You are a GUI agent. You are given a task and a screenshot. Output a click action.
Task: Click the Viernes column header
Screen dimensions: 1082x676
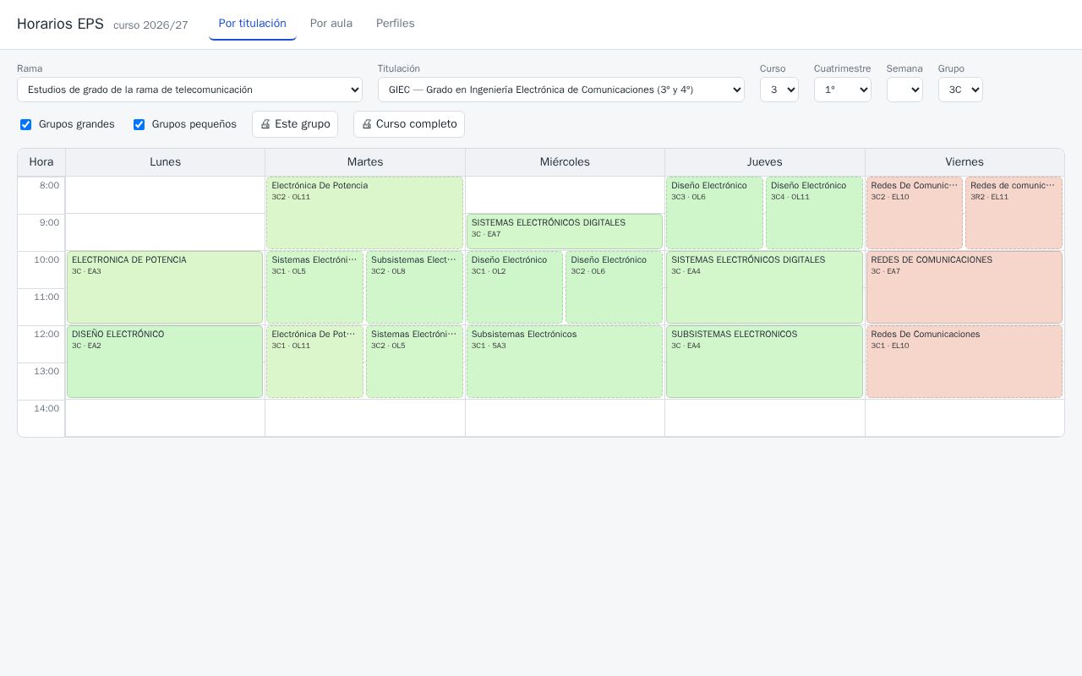tap(965, 162)
